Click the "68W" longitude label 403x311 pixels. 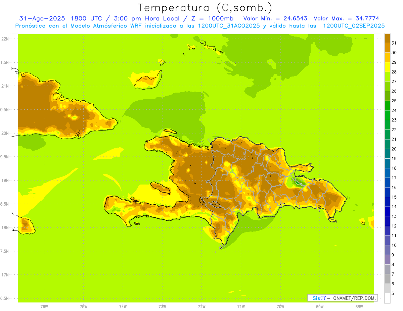point(359,307)
